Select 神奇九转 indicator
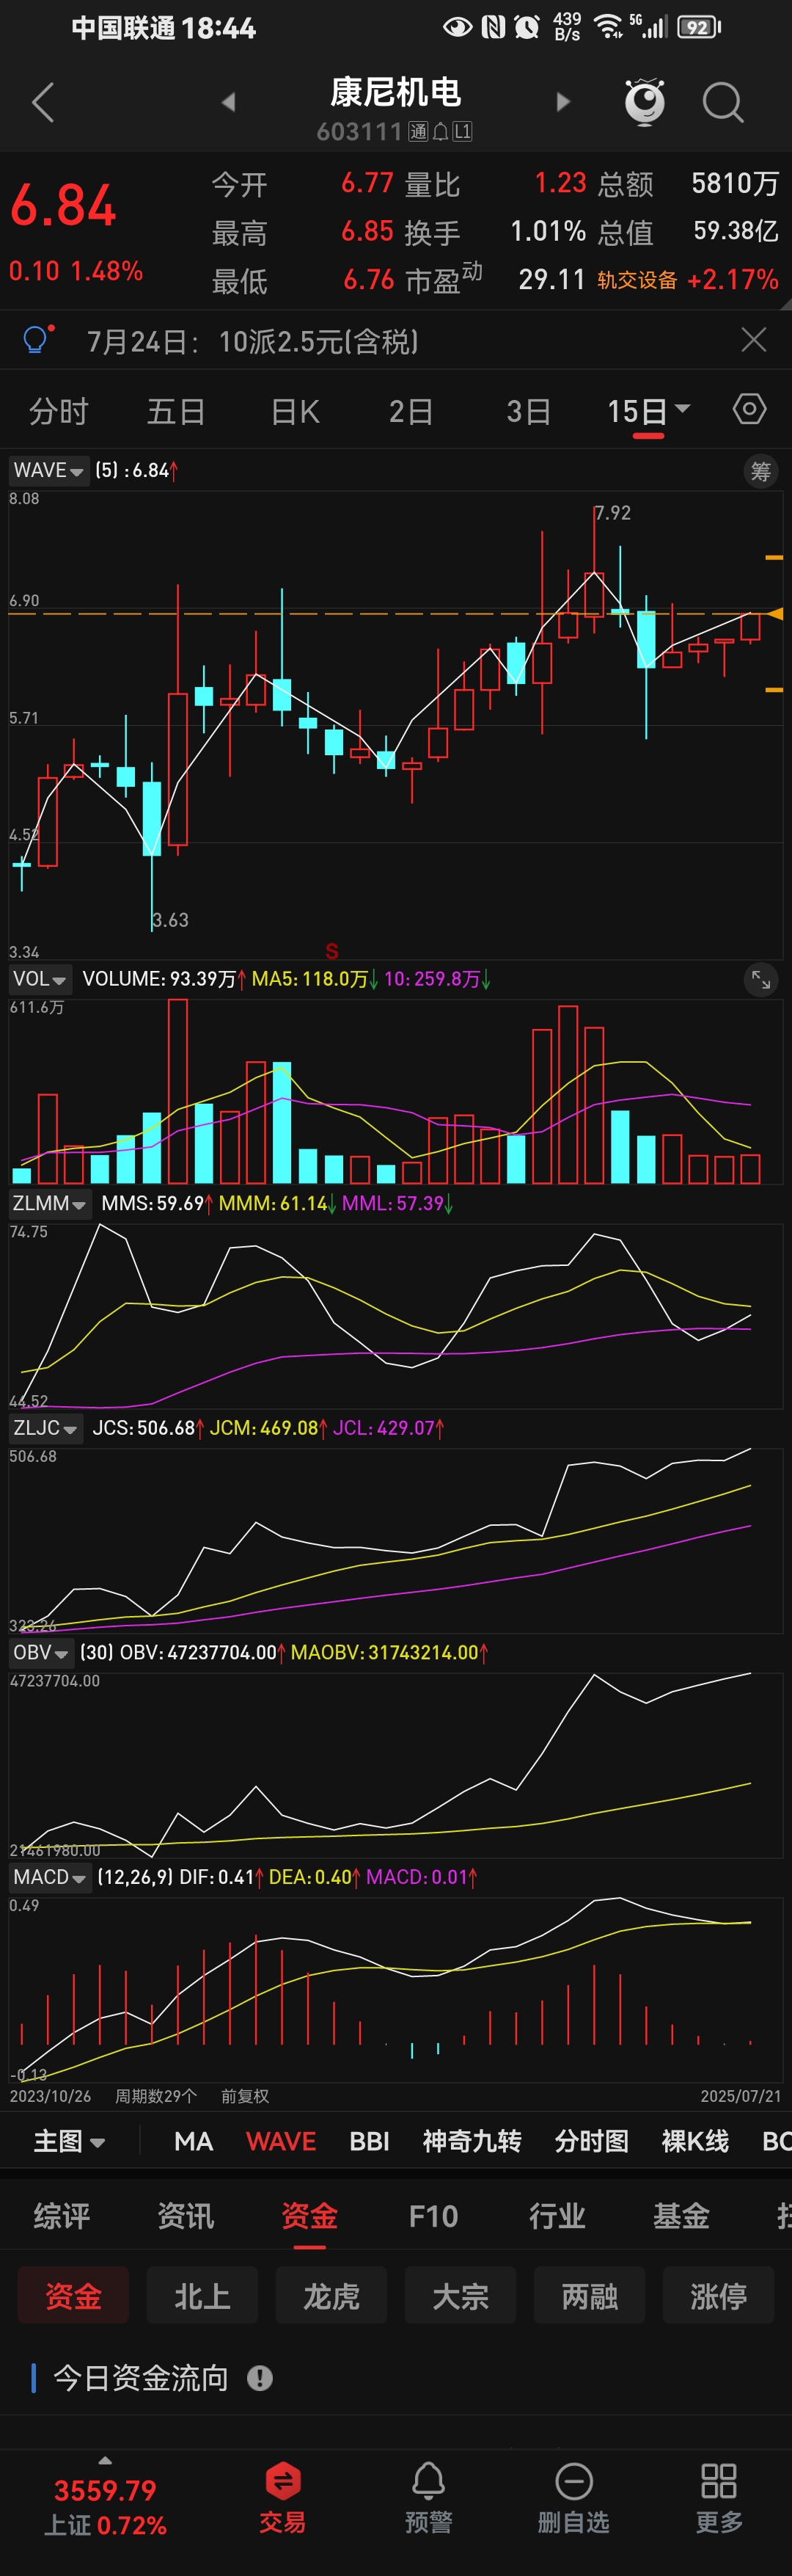This screenshot has width=792, height=2576. tap(472, 2141)
